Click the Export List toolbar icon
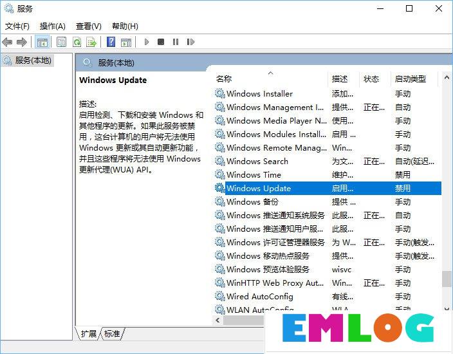 click(x=91, y=42)
